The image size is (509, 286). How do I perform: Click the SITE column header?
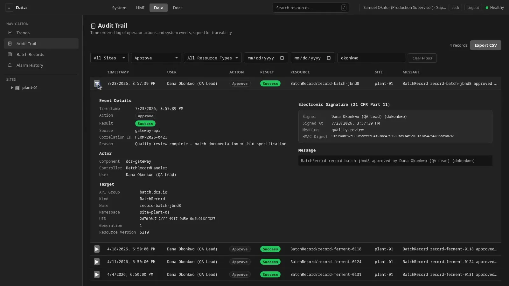point(379,72)
